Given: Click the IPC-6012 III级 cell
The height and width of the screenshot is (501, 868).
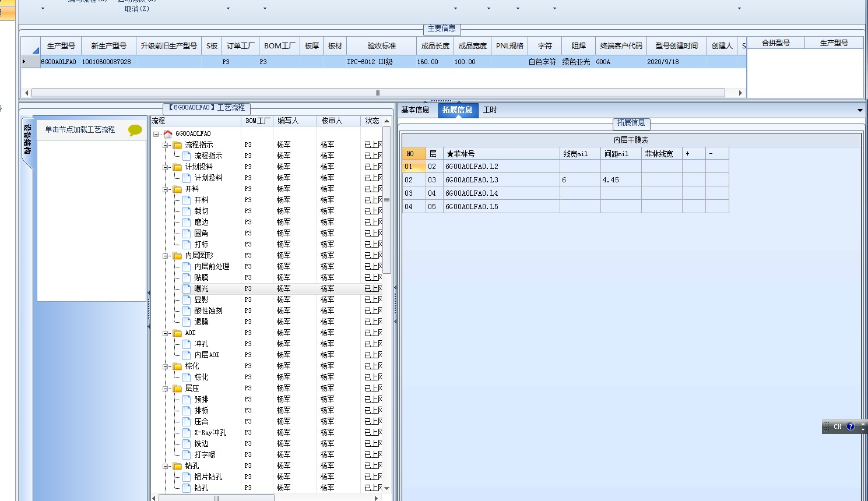Looking at the screenshot, I should (x=382, y=62).
